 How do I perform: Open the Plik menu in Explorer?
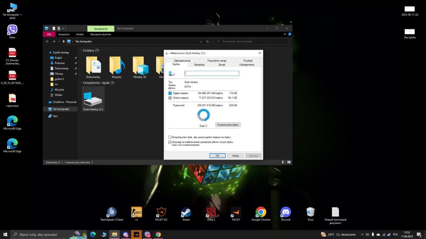49,34
